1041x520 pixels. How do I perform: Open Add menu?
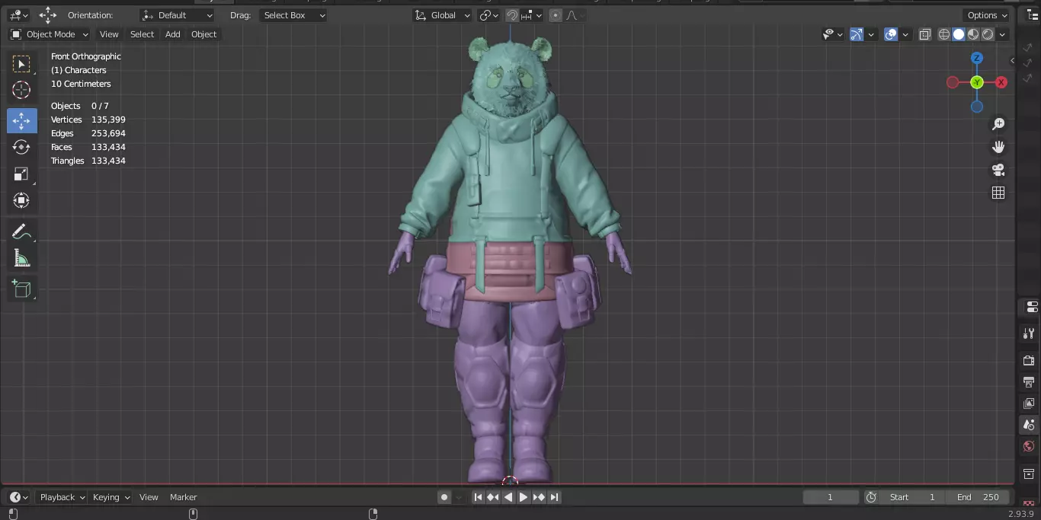tap(173, 34)
